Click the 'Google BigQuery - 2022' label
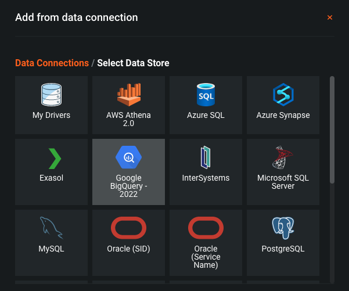Image resolution: width=349 pixels, height=291 pixels. tap(129, 186)
